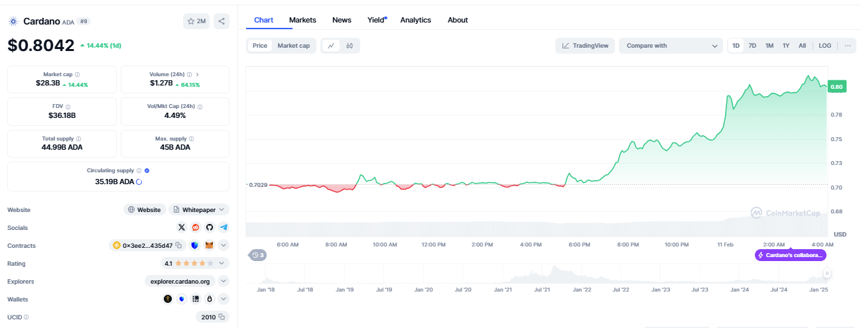Click the range slider handle on mini timeline

pyautogui.click(x=827, y=273)
